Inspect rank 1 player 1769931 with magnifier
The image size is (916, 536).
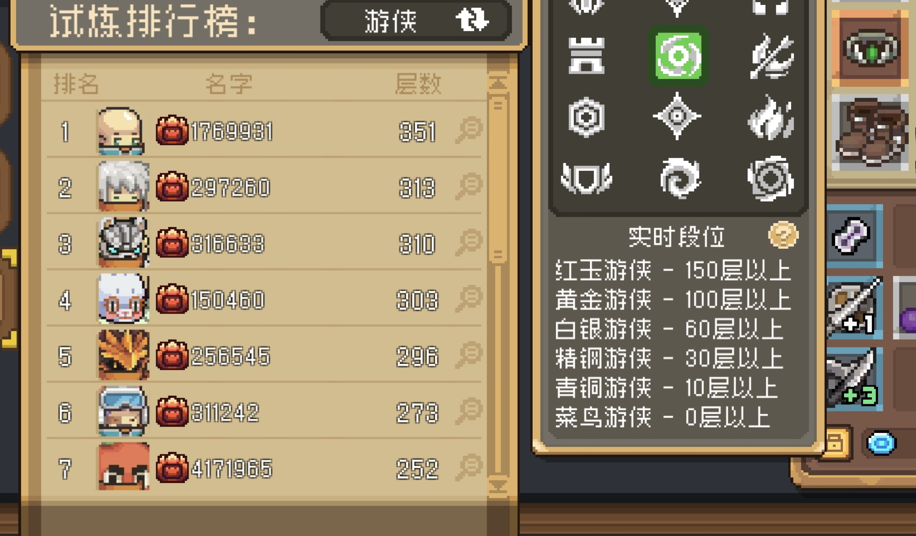click(469, 130)
